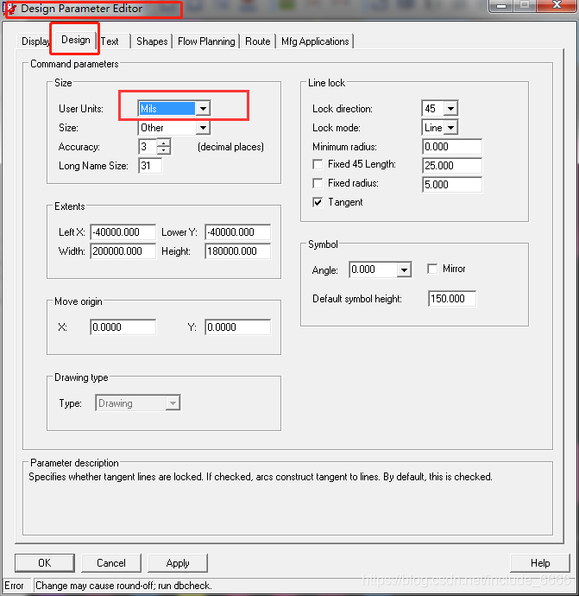The width and height of the screenshot is (579, 596).
Task: Click the OK button
Action: pos(45,563)
